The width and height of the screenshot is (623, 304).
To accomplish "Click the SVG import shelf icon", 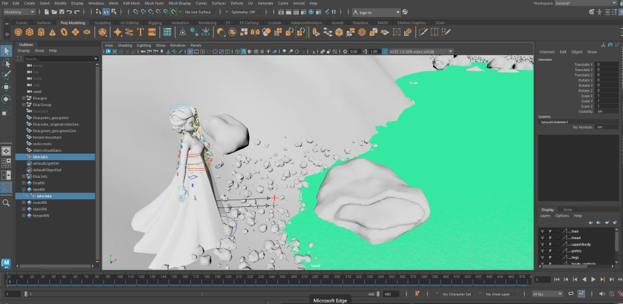I will [x=151, y=32].
